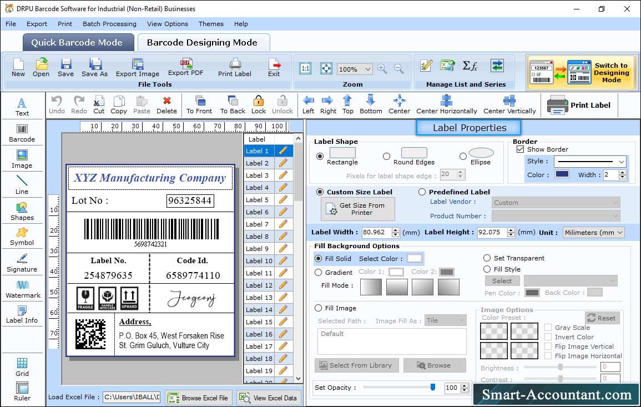
Task: Switch to Barcode Designing Mode tab
Action: tap(204, 43)
